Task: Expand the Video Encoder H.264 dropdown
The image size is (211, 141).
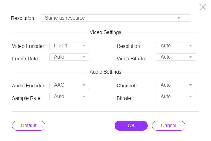Action: [x=69, y=46]
